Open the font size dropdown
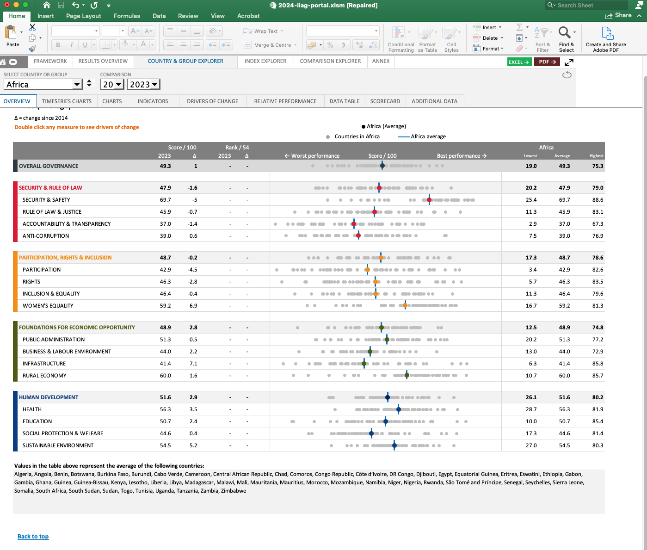 click(x=123, y=31)
